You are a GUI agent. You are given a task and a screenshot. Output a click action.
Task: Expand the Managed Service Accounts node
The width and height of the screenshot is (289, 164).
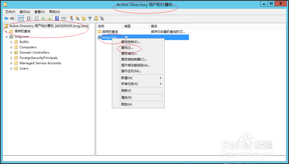tap(12, 63)
